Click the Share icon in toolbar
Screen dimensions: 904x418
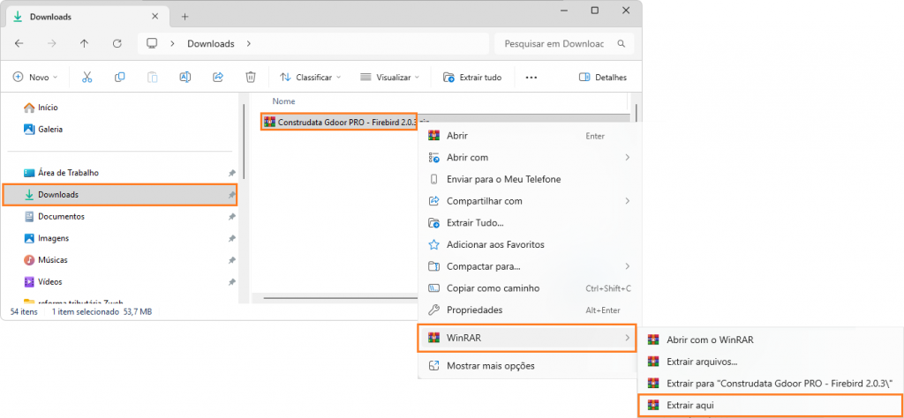[218, 77]
